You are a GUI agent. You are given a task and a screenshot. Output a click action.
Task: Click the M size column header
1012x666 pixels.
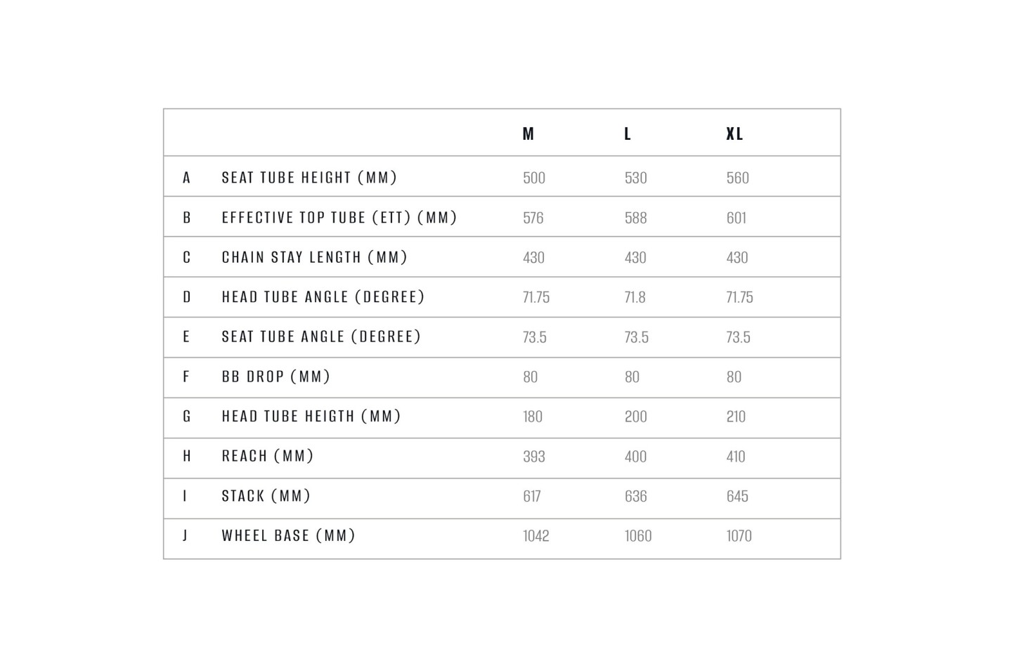click(x=528, y=133)
